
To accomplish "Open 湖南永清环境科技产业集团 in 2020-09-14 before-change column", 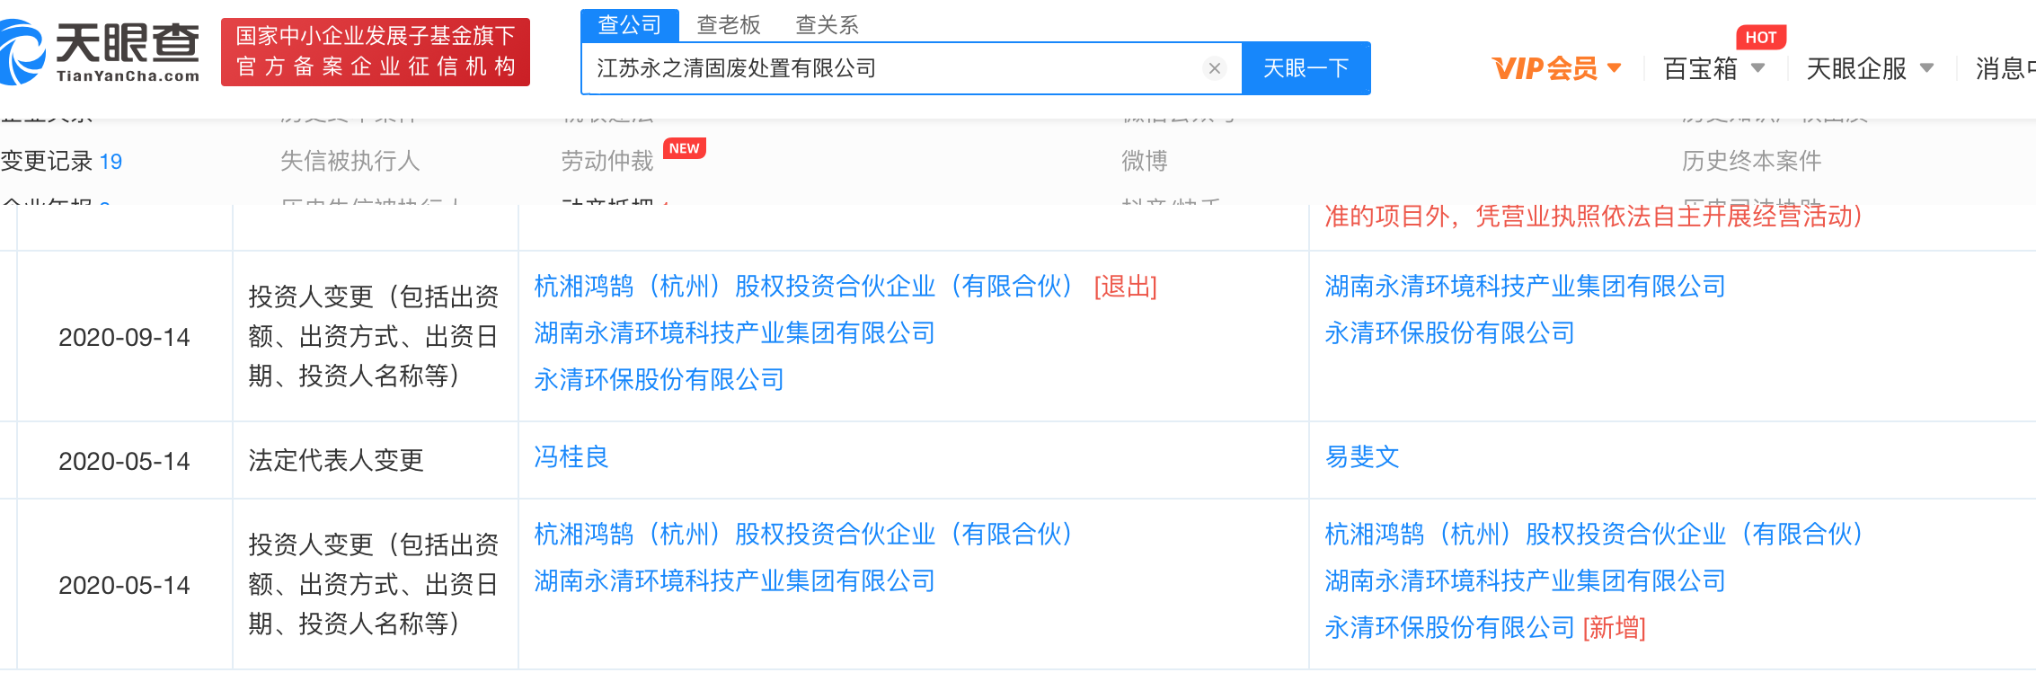I will [734, 333].
